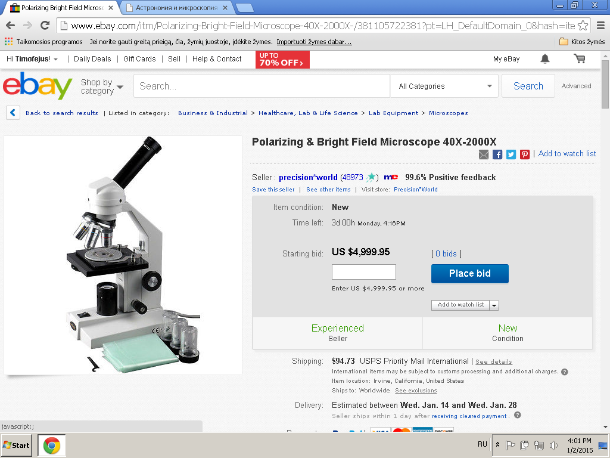Click the microscope product image
The width and height of the screenshot is (610, 458).
coord(123,255)
